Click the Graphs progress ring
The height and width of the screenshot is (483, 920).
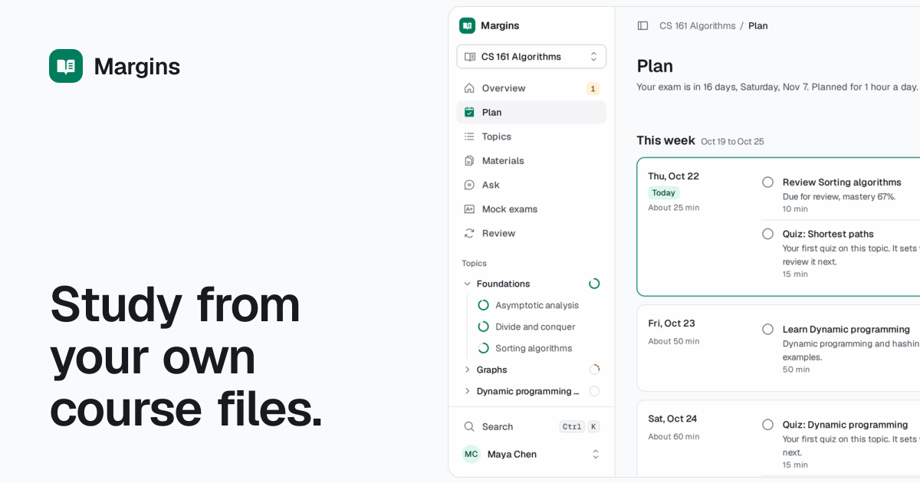(594, 370)
